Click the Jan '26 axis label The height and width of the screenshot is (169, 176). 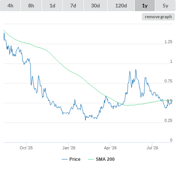69,148
